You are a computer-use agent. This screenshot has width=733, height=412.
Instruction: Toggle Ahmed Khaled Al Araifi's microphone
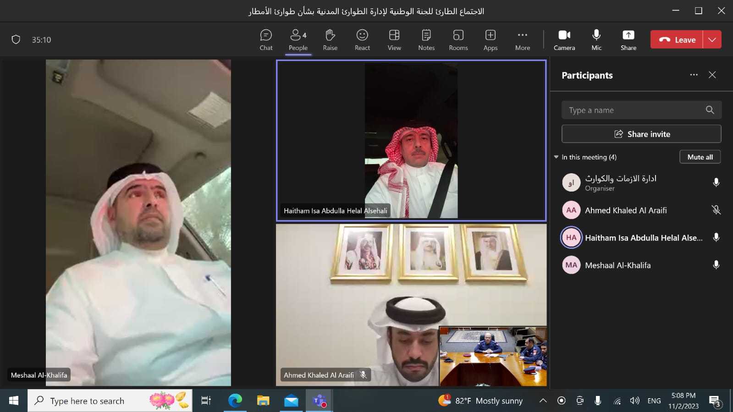pos(716,210)
